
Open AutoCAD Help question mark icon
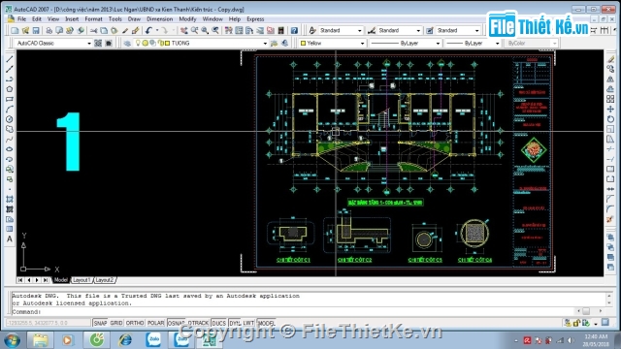(294, 30)
